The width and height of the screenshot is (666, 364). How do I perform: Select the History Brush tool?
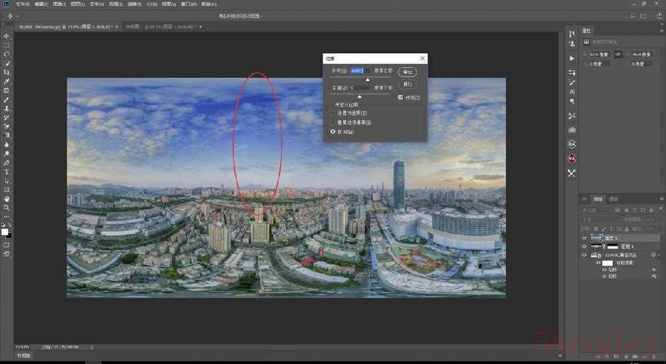[7, 117]
